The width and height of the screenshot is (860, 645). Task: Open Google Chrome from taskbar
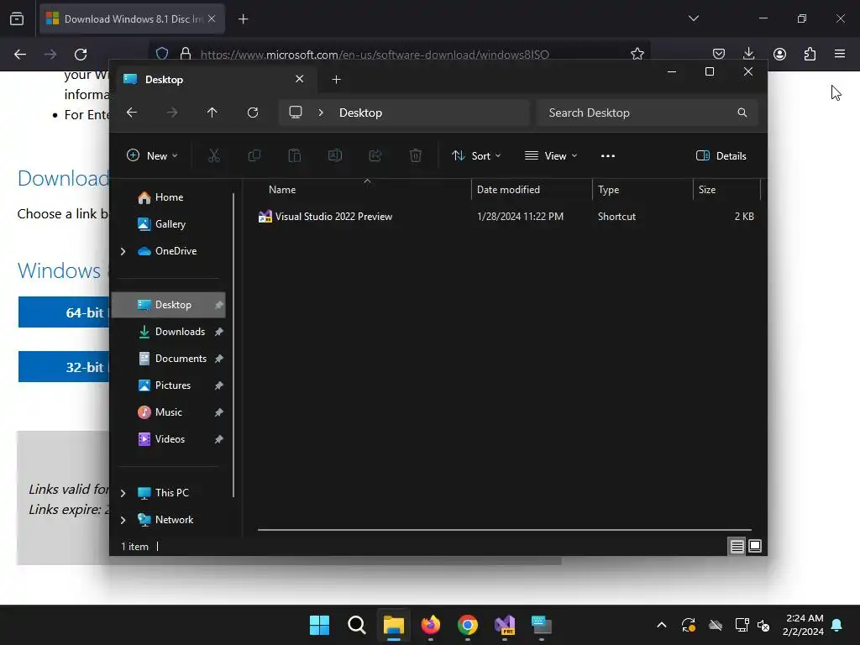(x=467, y=625)
